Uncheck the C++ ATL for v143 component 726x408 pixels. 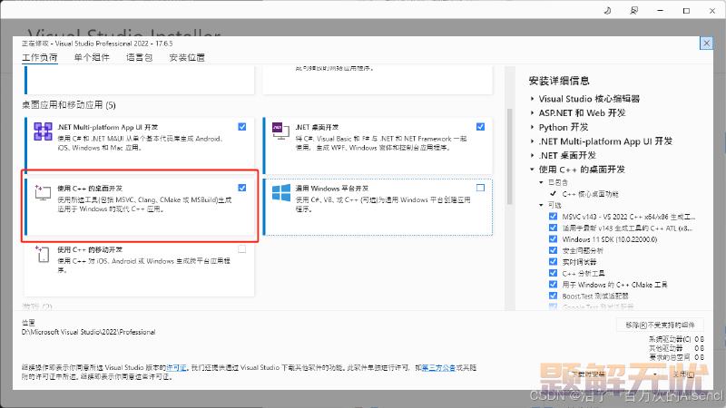click(x=553, y=228)
